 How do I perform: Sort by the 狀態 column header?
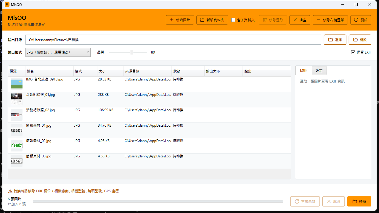(188, 71)
